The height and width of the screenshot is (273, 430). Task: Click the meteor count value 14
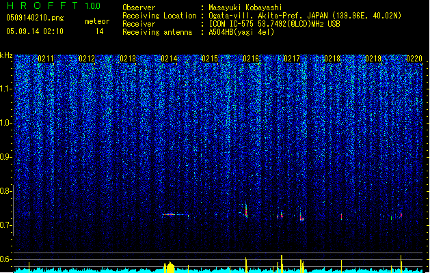pyautogui.click(x=100, y=31)
